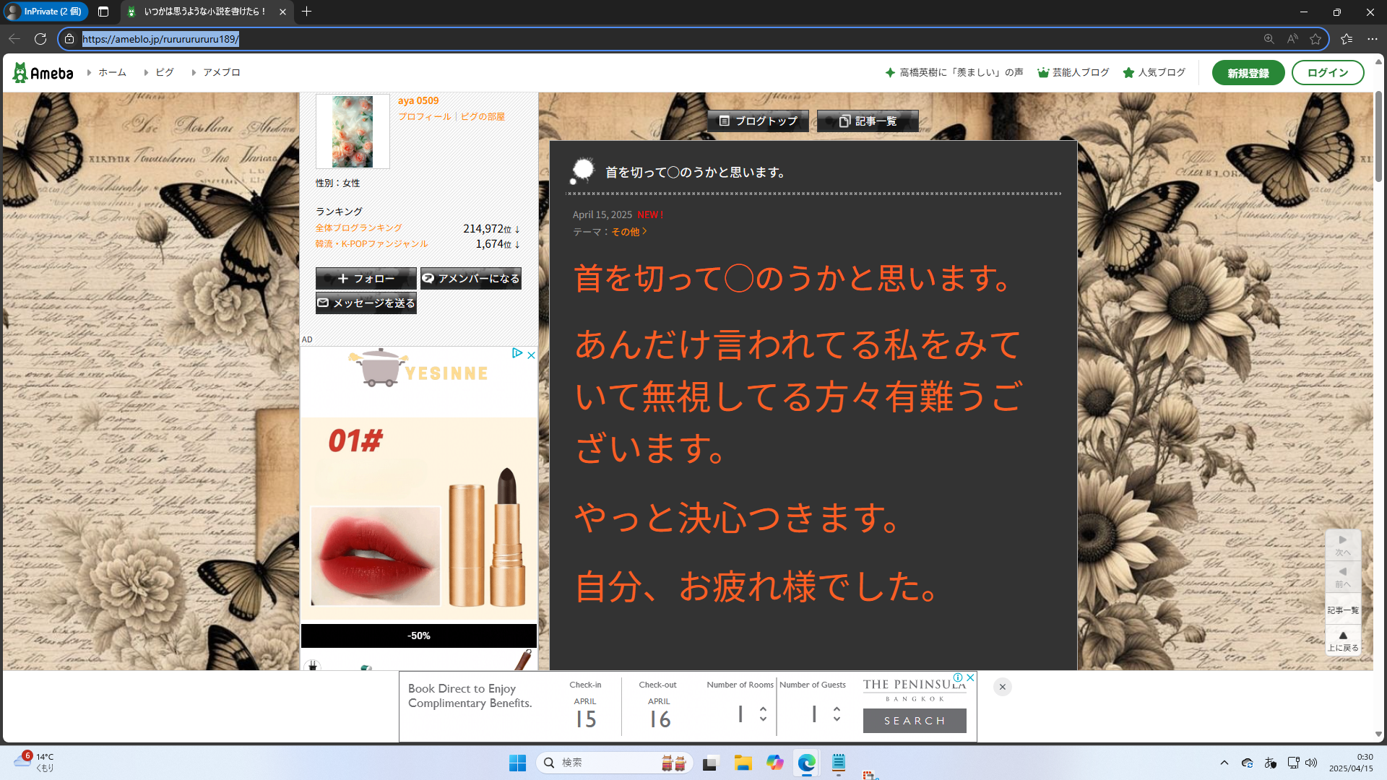1387x780 pixels.
Task: Open the red lips lipstick ad image
Action: 375,556
